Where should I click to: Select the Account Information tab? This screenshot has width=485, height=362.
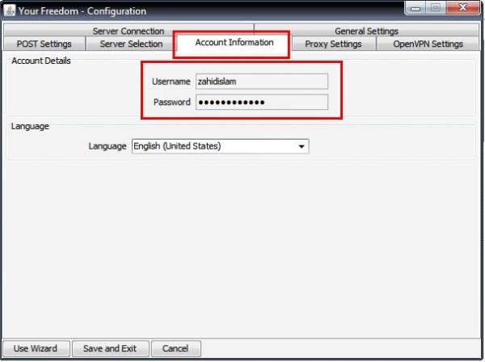[234, 43]
